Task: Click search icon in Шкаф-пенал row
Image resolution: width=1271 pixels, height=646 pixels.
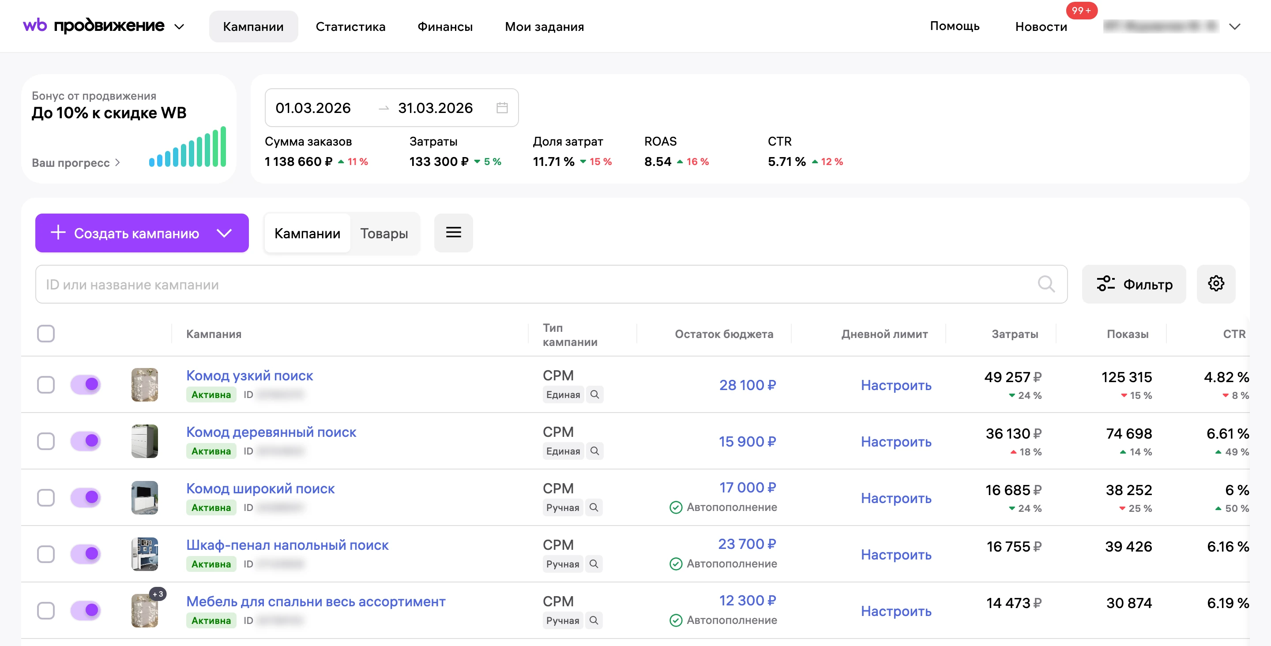Action: click(x=594, y=563)
